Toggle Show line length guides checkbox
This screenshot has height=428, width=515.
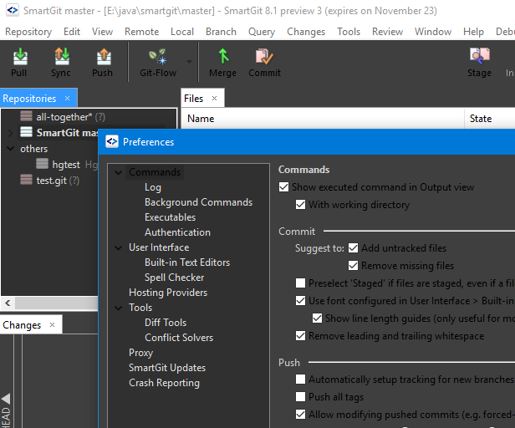[317, 318]
